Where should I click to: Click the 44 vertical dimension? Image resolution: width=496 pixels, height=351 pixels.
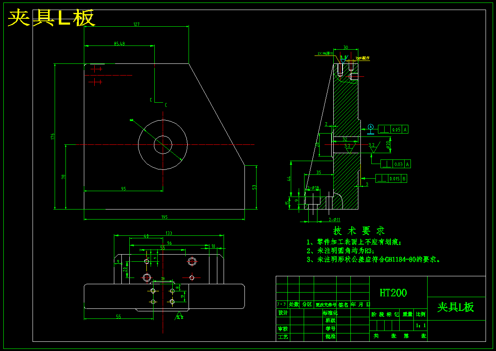[289, 179]
